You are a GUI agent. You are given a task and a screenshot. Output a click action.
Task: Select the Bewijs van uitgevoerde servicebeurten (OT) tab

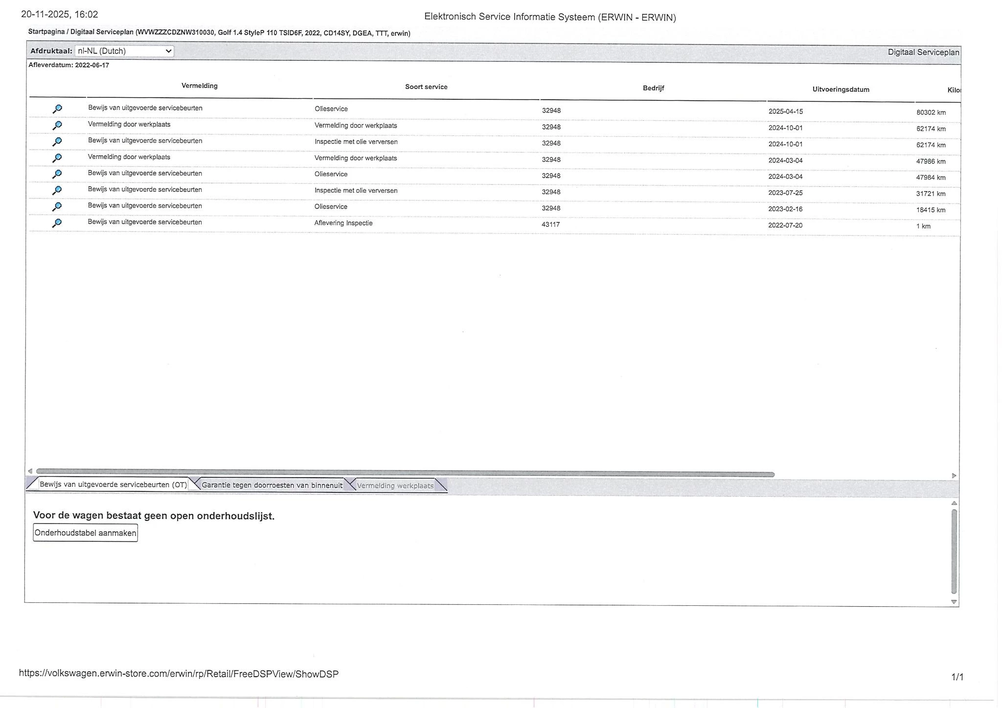(113, 484)
